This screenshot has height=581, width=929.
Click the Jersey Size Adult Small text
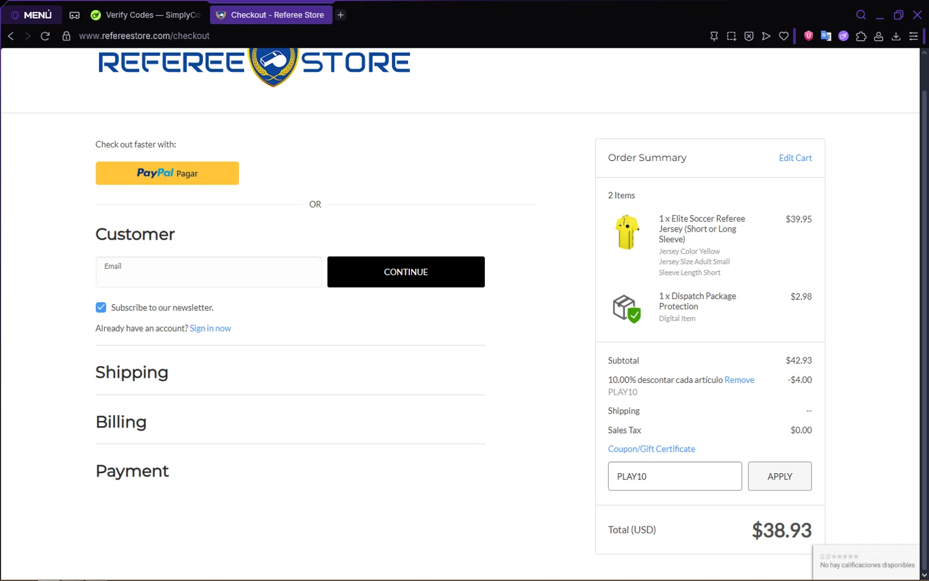pos(694,262)
